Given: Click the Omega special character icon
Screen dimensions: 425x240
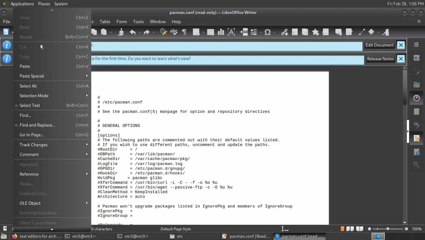Looking at the screenshot, I should (267, 32).
